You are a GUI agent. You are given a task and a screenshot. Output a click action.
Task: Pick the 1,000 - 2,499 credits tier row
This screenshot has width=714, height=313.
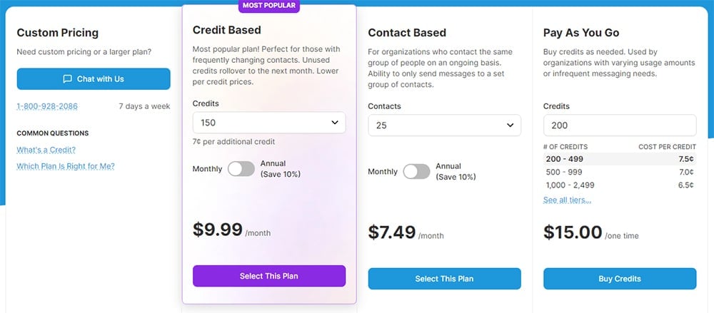[x=619, y=185]
